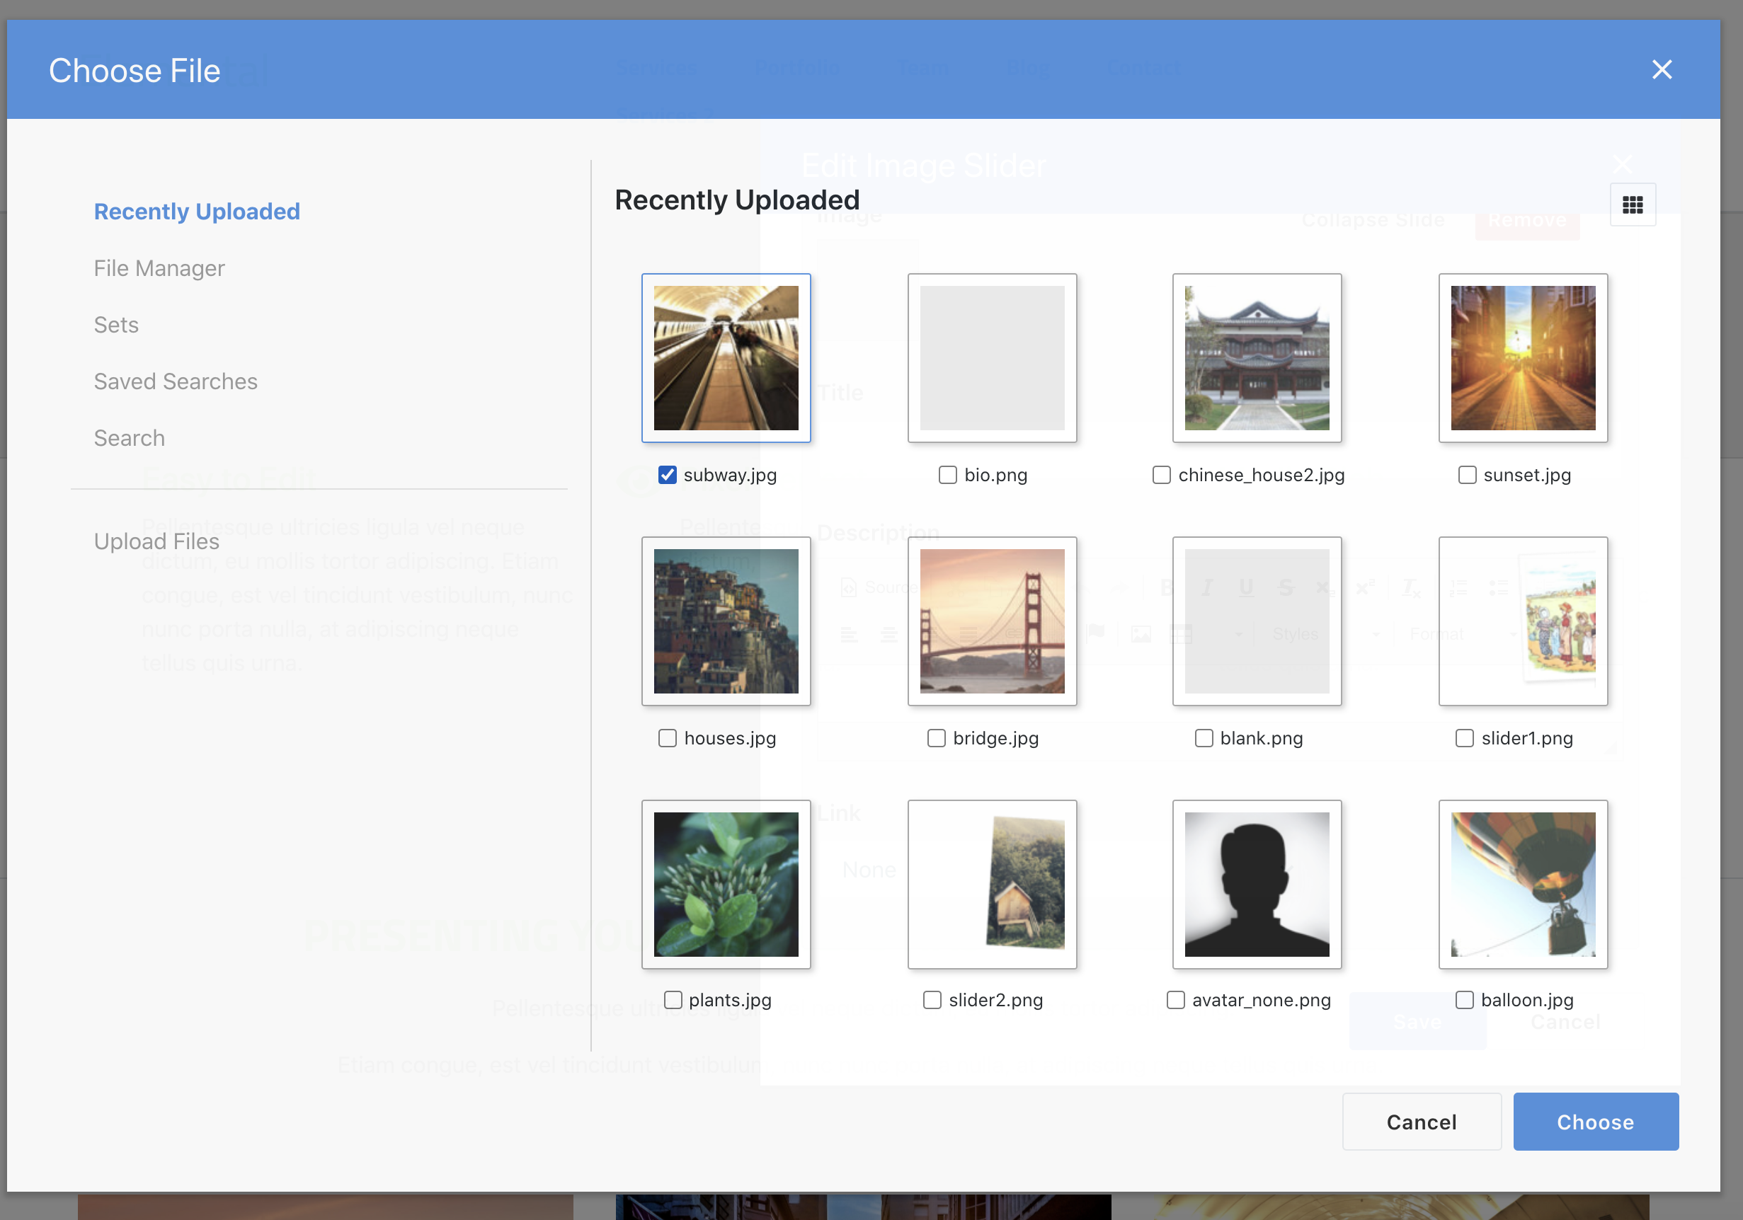1743x1220 pixels.
Task: Click the Upload Files link
Action: tap(156, 541)
